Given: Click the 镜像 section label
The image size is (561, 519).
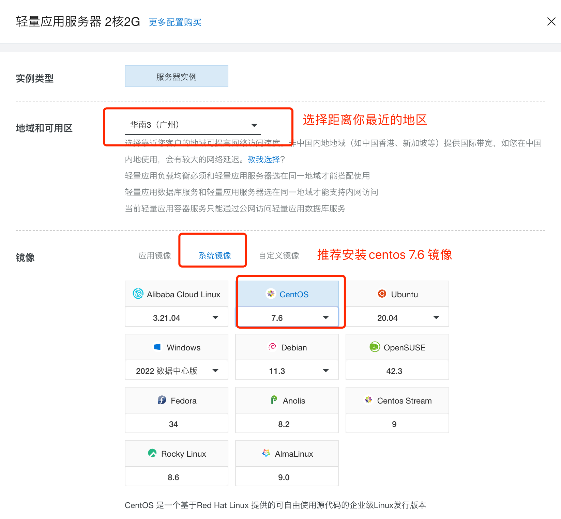Looking at the screenshot, I should pyautogui.click(x=25, y=257).
